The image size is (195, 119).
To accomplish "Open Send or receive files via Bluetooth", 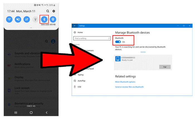I will (129, 87).
